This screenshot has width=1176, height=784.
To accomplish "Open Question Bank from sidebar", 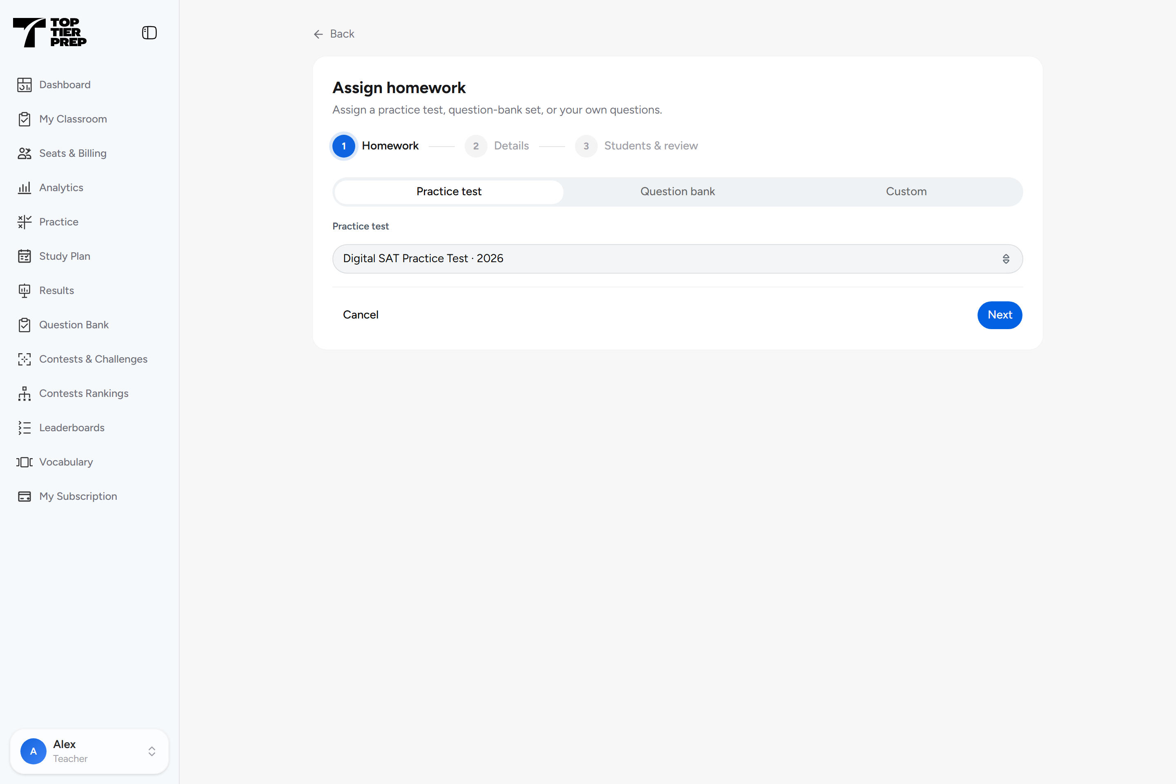I will 74,325.
